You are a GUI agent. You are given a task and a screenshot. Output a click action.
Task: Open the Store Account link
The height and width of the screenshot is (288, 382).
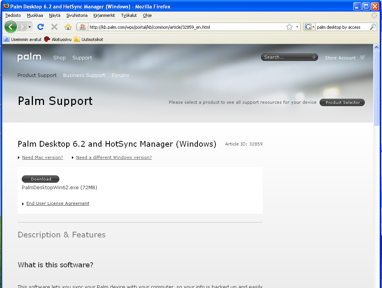coord(340,58)
